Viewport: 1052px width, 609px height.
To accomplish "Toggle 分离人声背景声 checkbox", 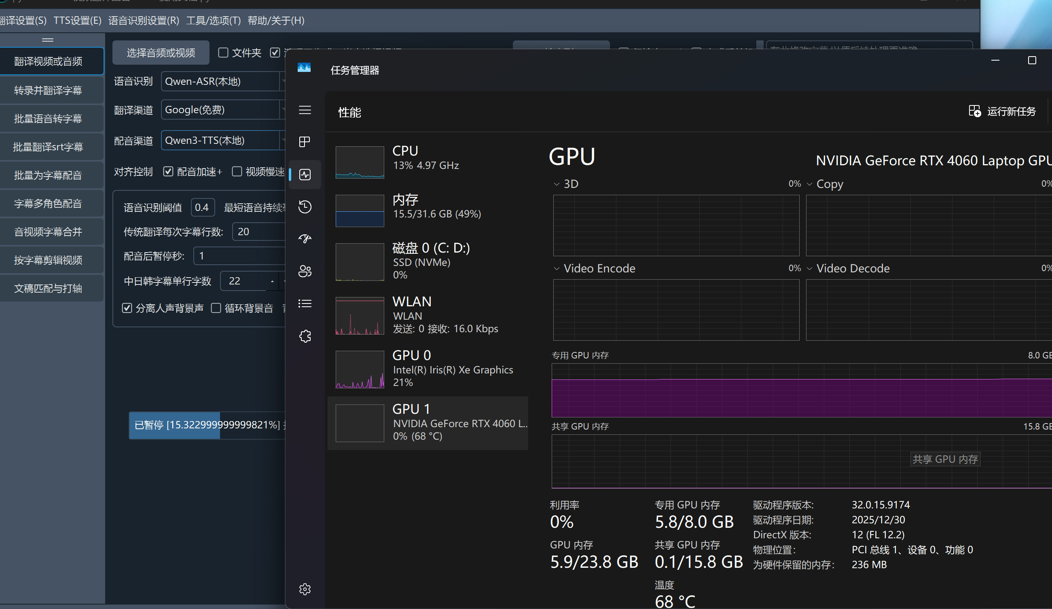I will coord(127,308).
